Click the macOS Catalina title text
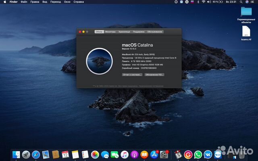 137,45
